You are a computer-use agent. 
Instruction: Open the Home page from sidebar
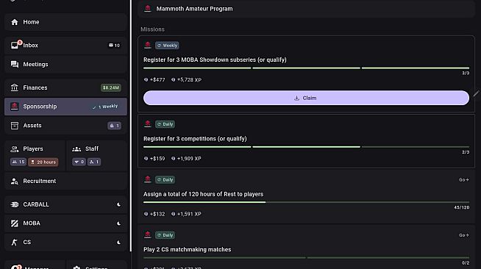point(65,22)
